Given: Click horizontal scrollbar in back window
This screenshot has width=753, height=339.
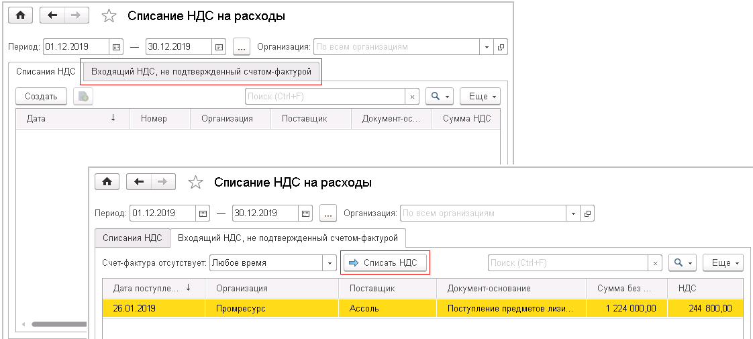Looking at the screenshot, I should coord(58,324).
